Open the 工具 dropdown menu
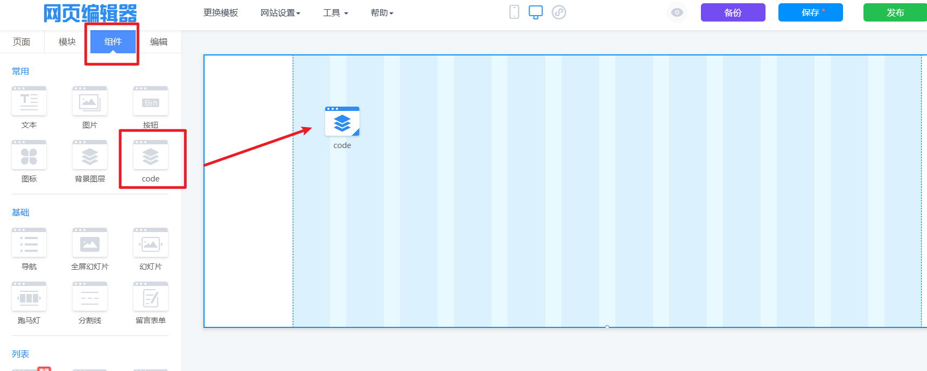The width and height of the screenshot is (927, 371). click(335, 13)
